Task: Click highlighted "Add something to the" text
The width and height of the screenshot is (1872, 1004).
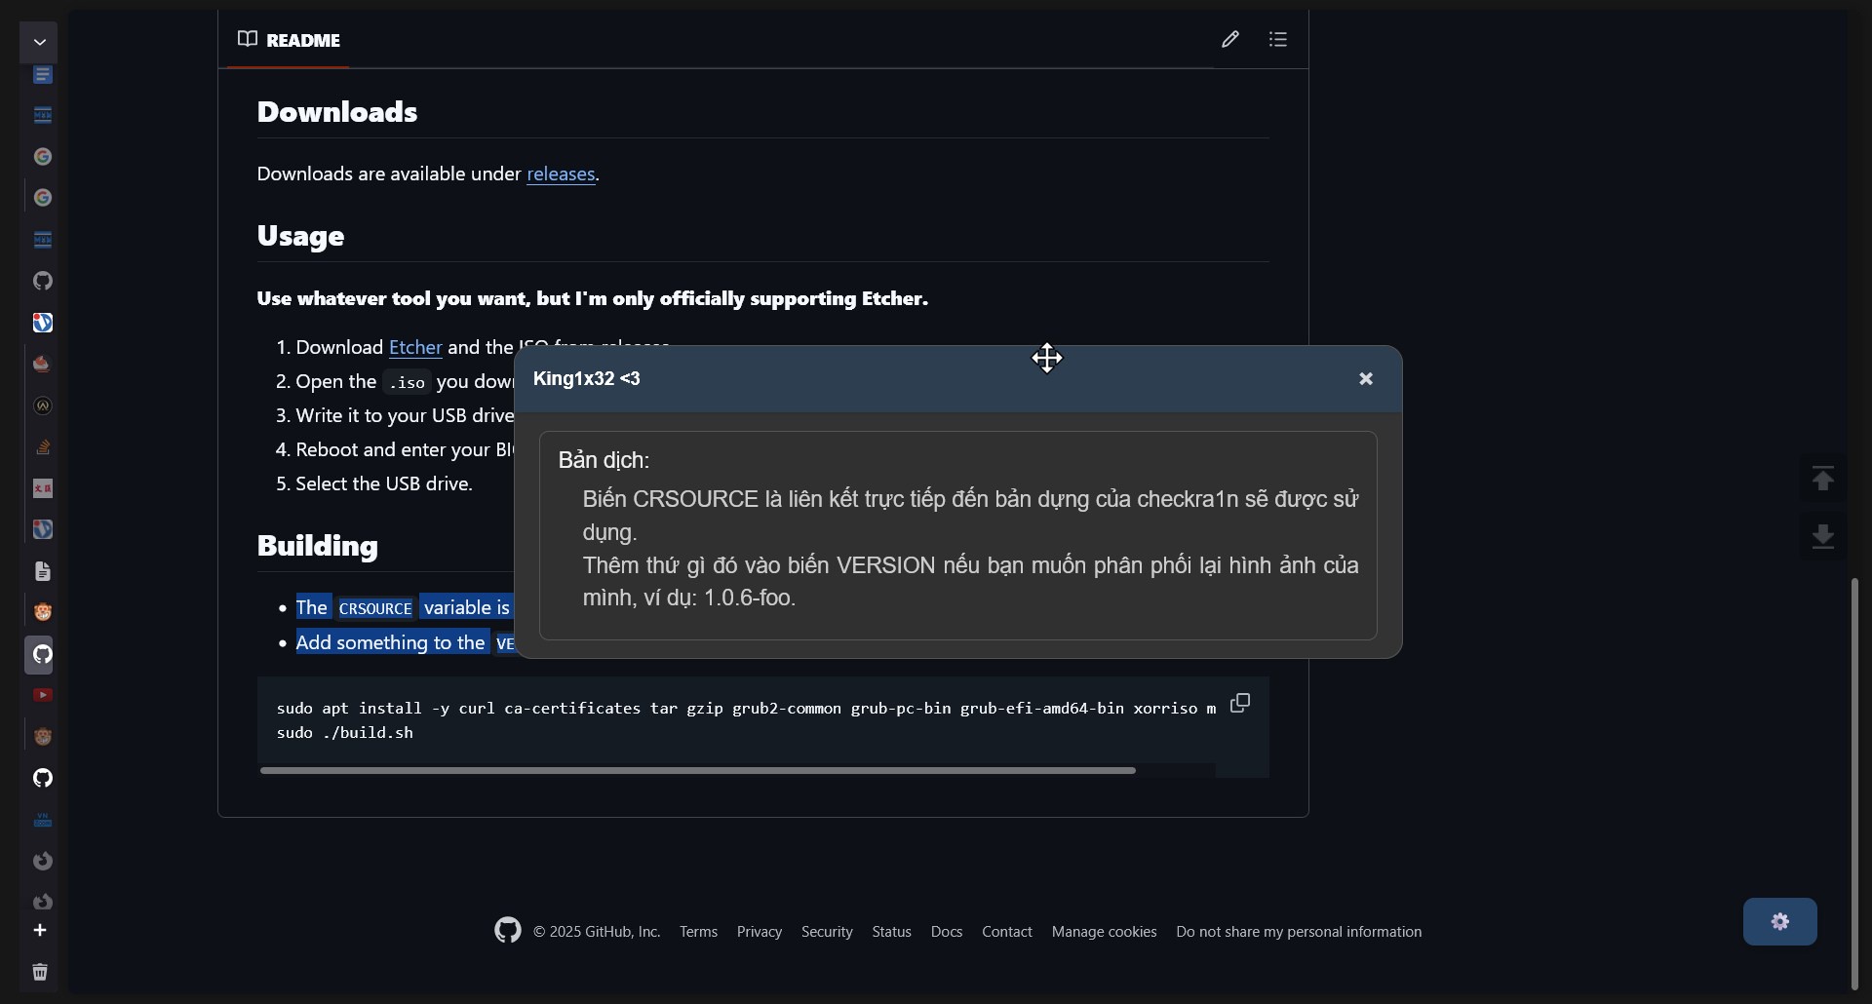Action: tap(390, 642)
